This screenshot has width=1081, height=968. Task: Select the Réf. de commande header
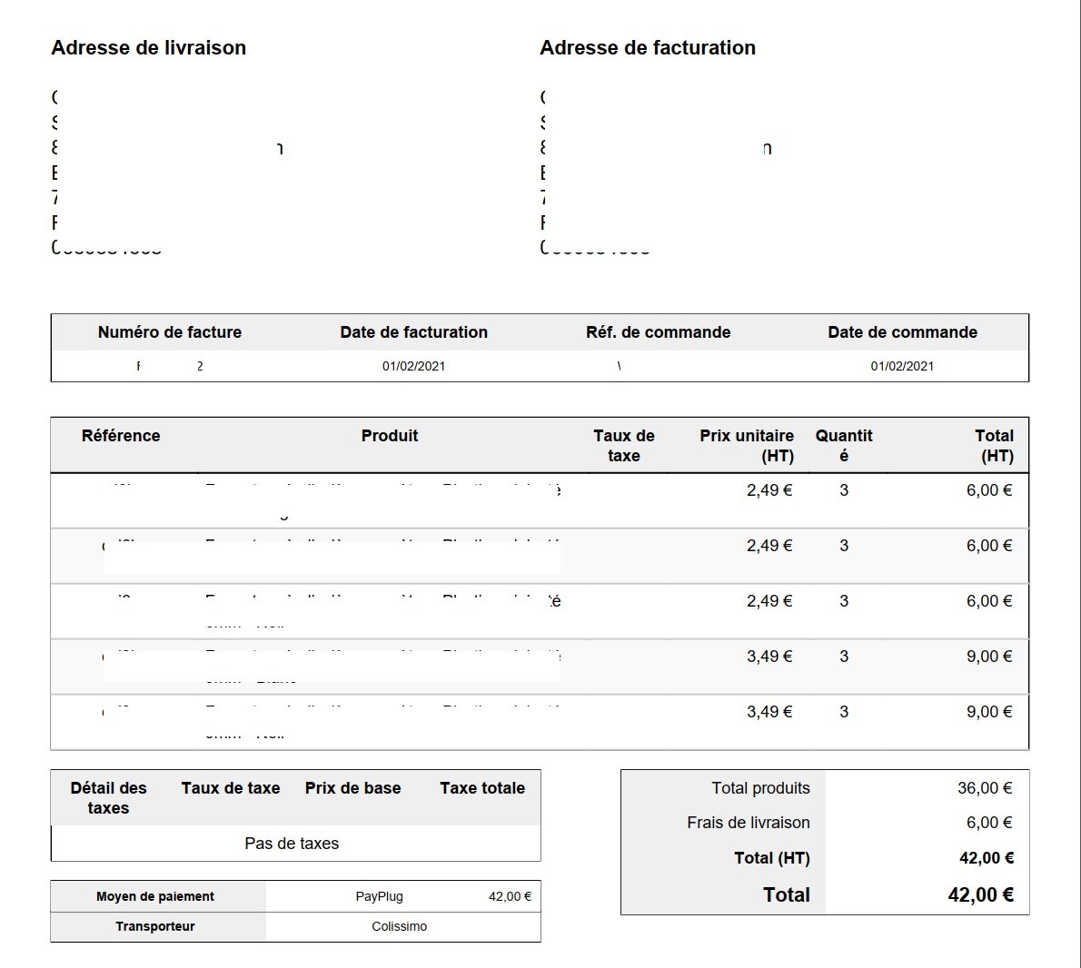click(658, 332)
